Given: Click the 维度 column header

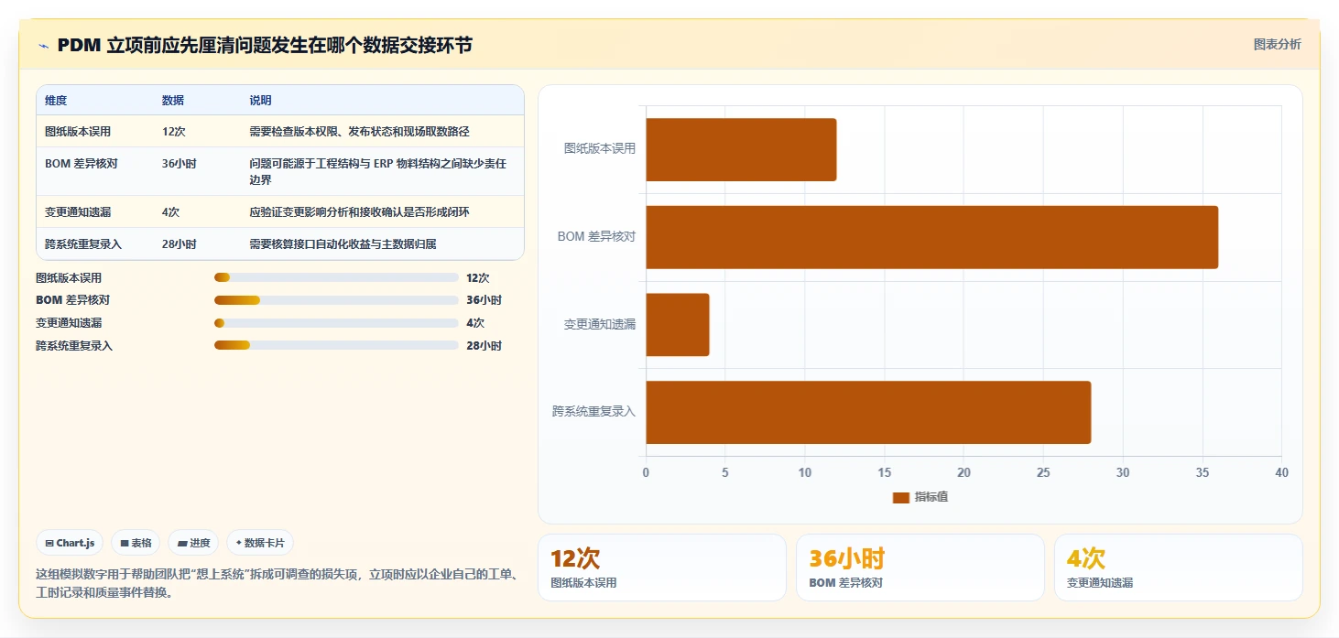Looking at the screenshot, I should (x=56, y=101).
